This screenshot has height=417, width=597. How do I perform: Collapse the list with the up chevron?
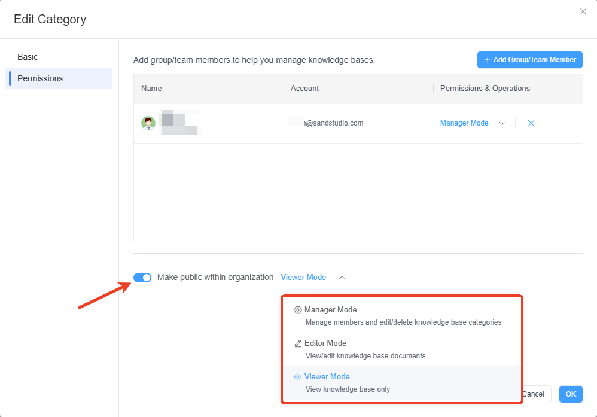[x=342, y=278]
